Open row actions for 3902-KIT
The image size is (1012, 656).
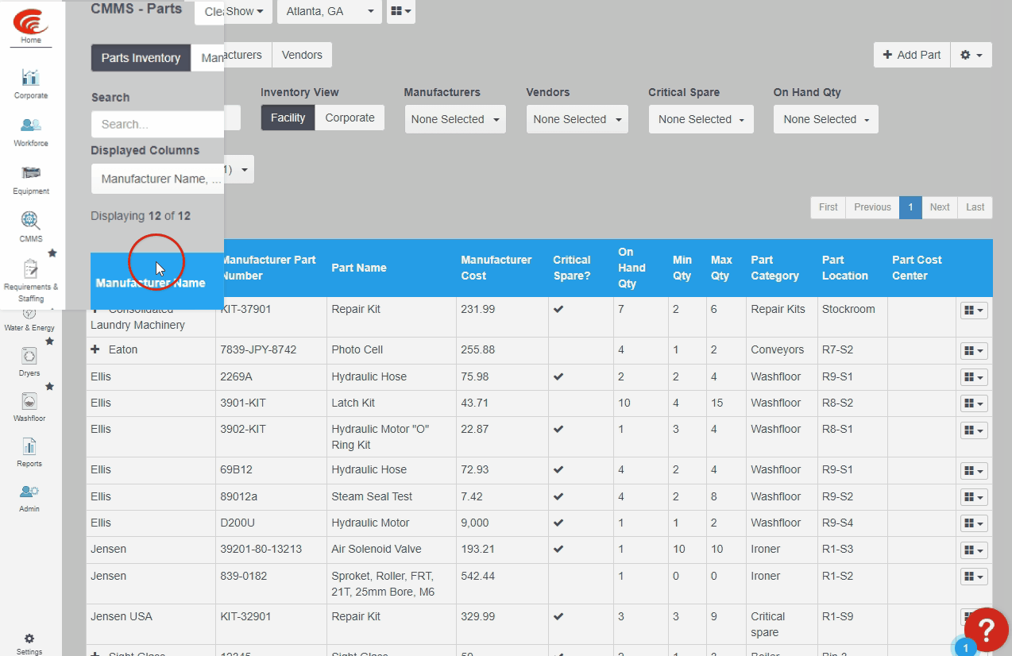point(974,430)
